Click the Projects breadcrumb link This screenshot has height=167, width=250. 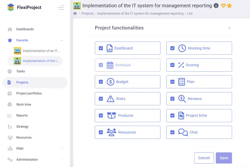[87, 13]
